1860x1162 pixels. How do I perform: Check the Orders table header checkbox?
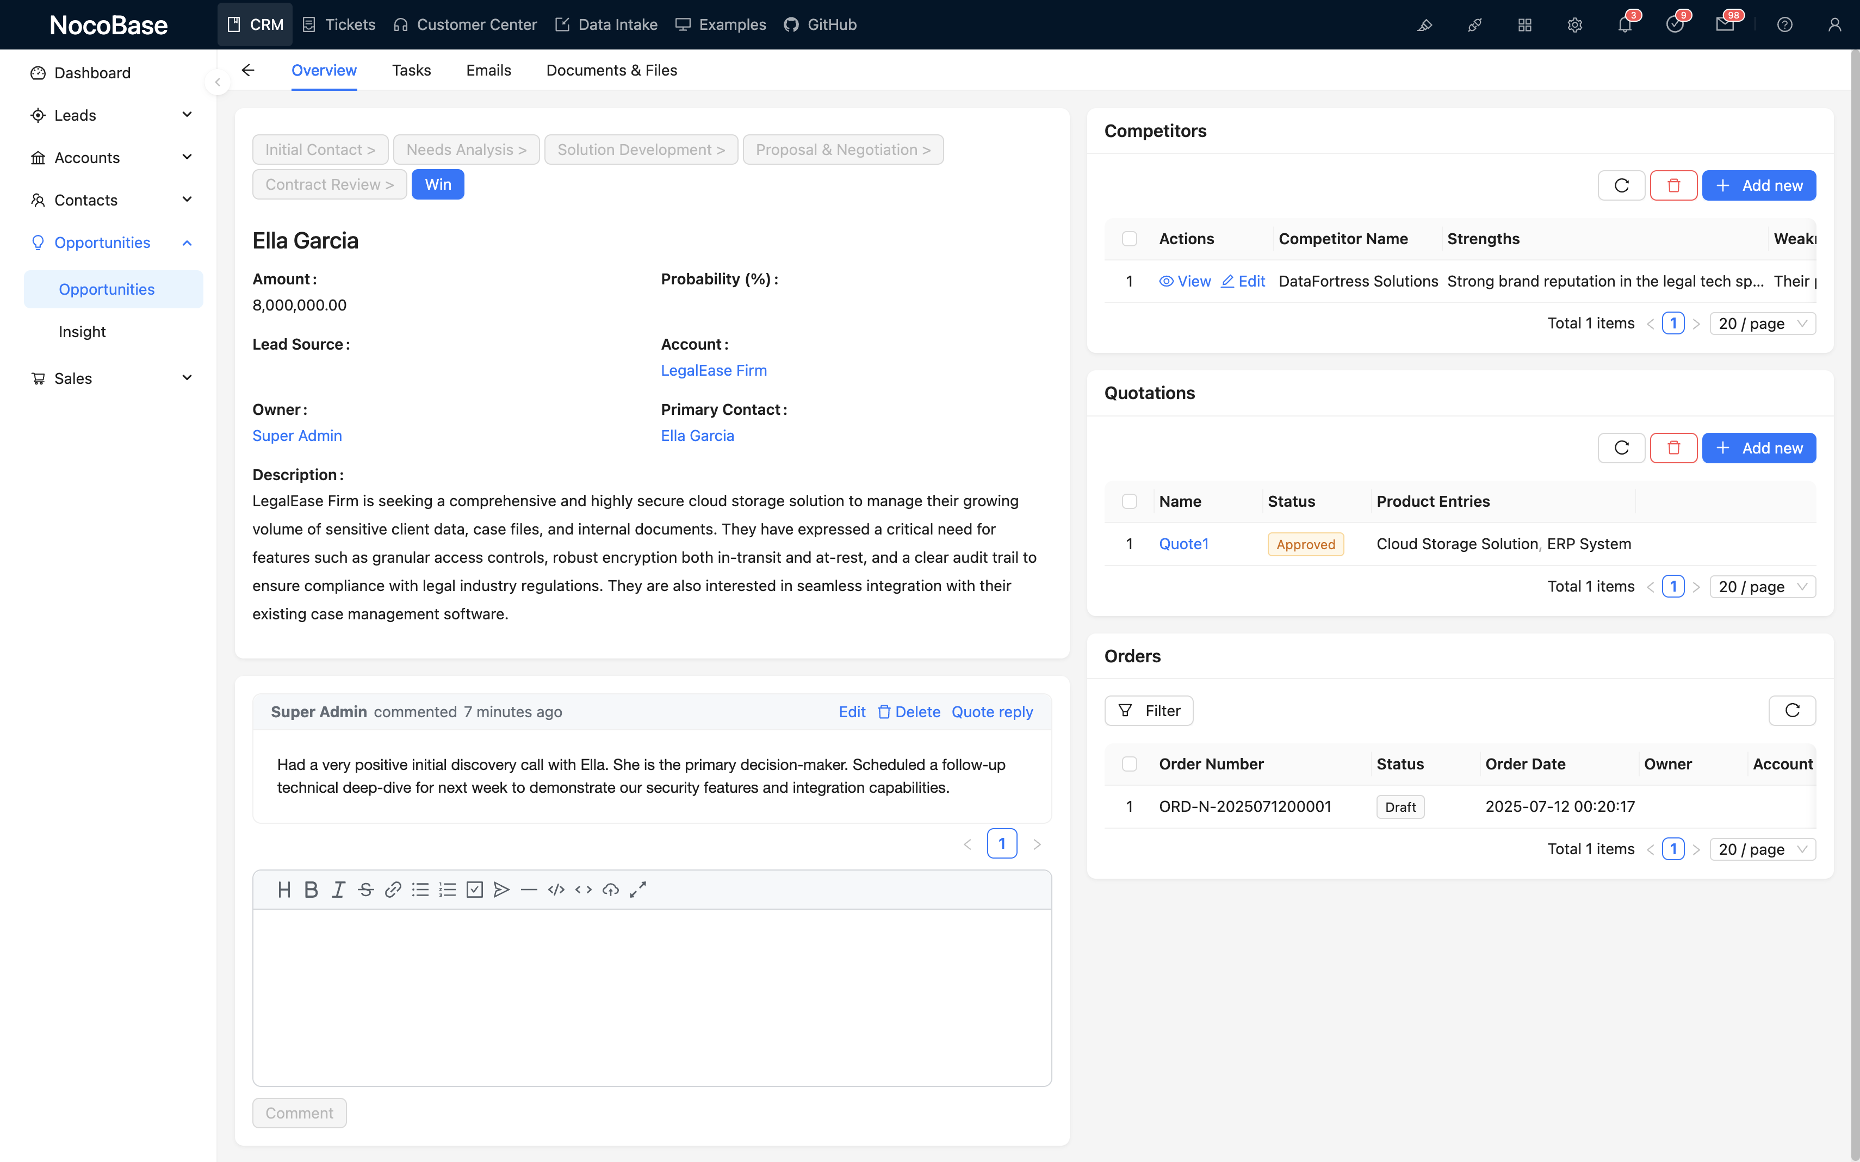1129,764
